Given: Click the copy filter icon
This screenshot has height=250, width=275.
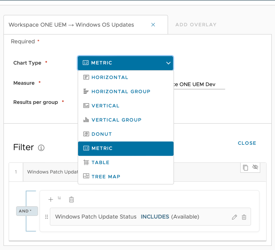Looking at the screenshot, I should [x=245, y=168].
